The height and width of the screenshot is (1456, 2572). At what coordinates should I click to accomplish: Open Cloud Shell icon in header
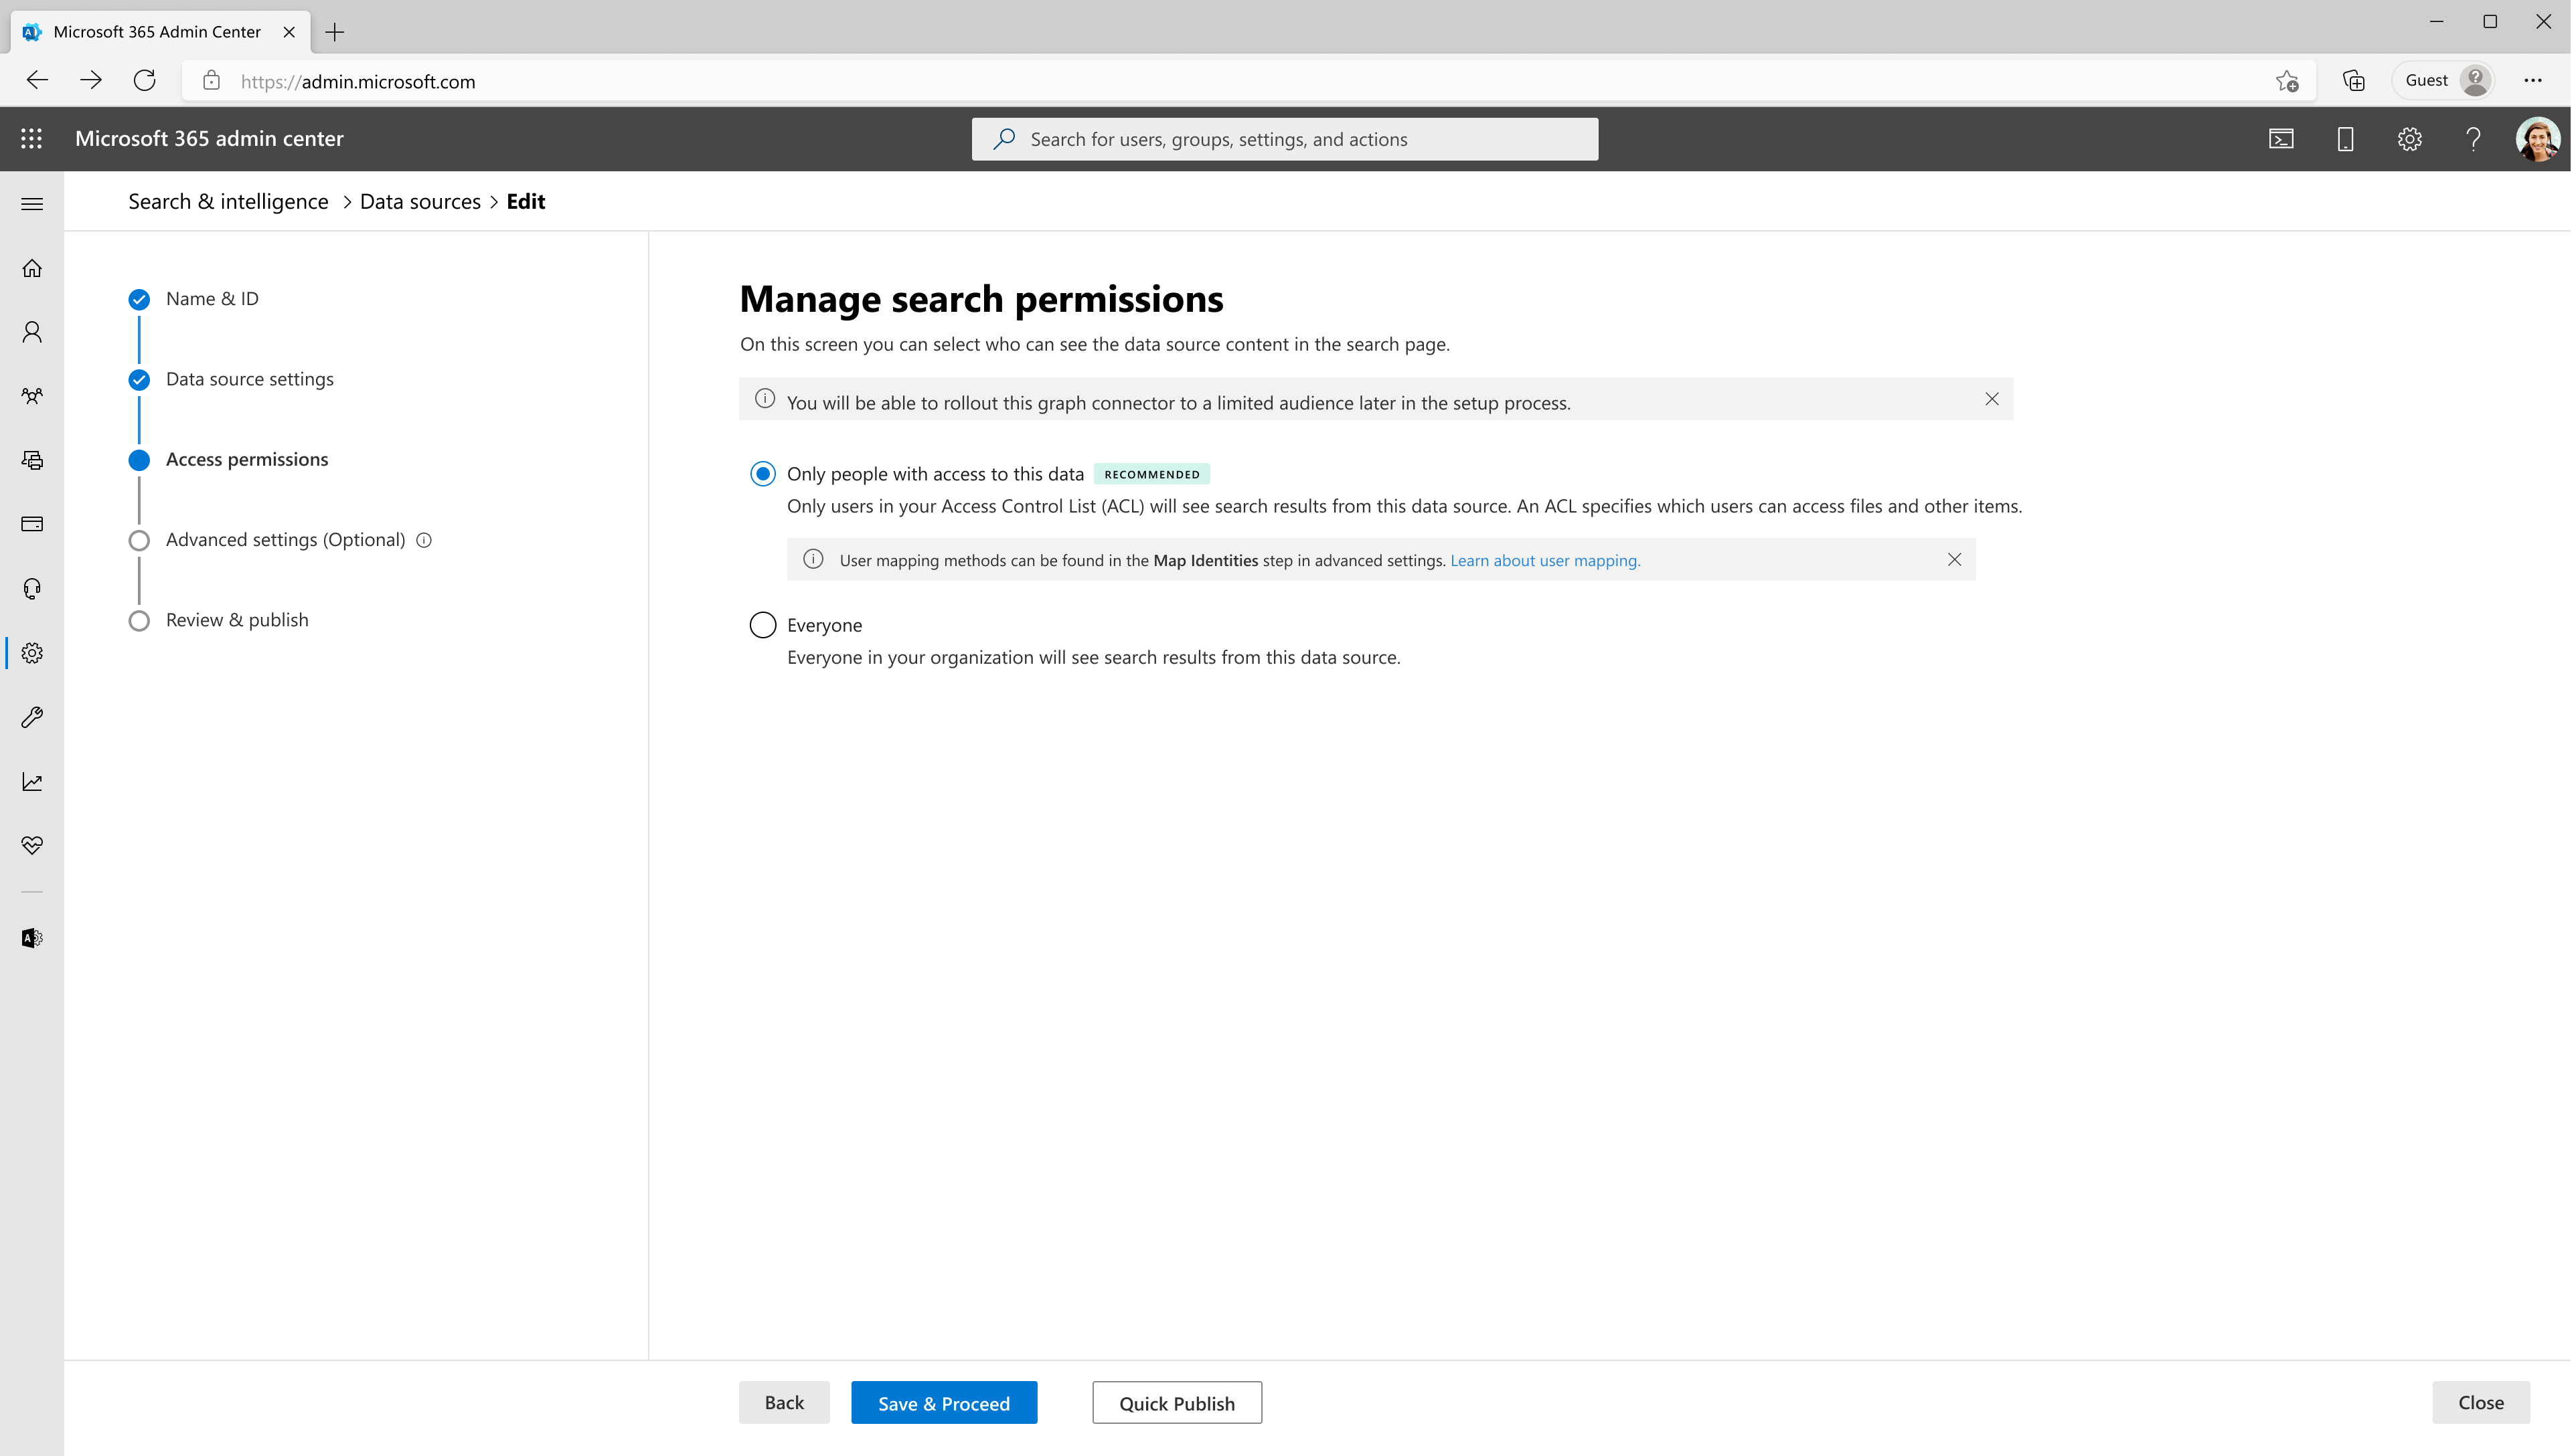pos(2281,139)
